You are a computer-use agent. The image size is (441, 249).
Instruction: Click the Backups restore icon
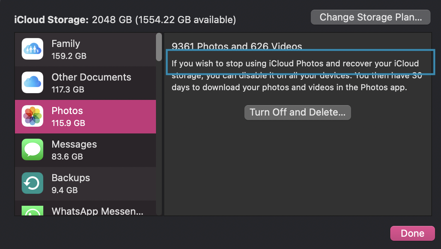click(x=32, y=183)
